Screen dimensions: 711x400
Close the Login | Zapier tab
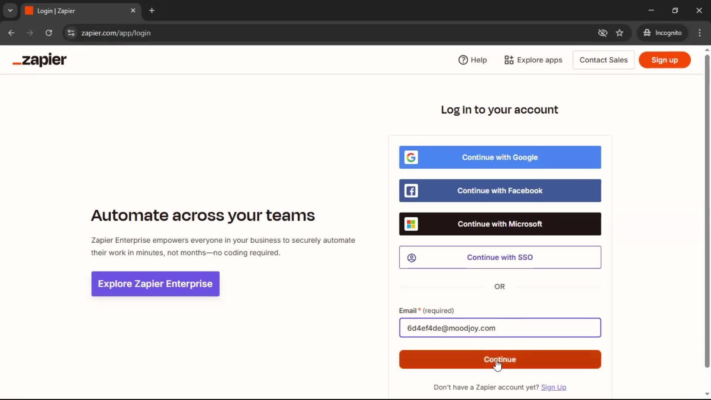[133, 11]
